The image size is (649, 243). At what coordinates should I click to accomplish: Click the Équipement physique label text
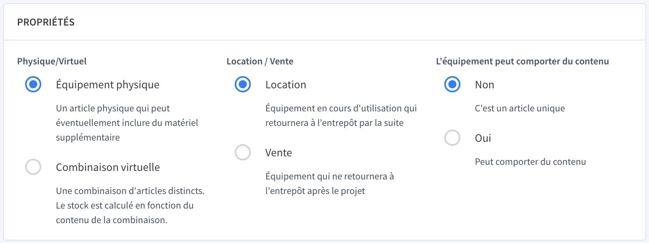pyautogui.click(x=108, y=85)
